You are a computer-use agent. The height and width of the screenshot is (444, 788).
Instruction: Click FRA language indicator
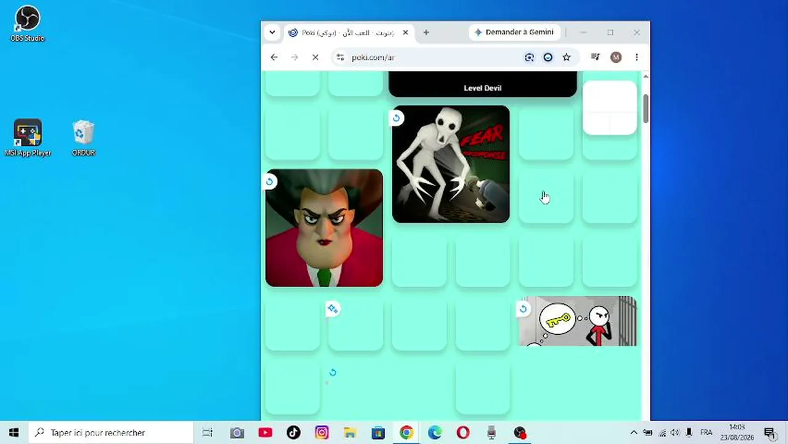706,432
